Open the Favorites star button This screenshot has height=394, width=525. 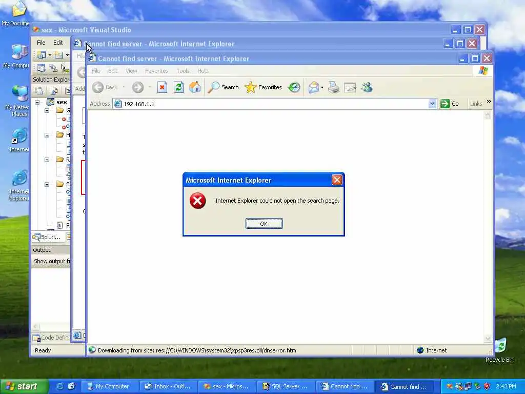point(263,87)
